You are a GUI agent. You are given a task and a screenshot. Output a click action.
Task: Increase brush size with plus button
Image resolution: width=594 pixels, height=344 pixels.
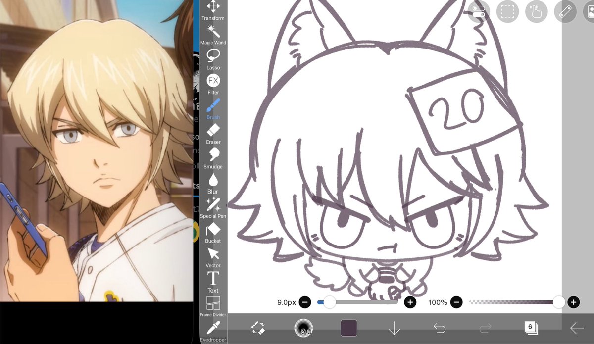tap(410, 302)
